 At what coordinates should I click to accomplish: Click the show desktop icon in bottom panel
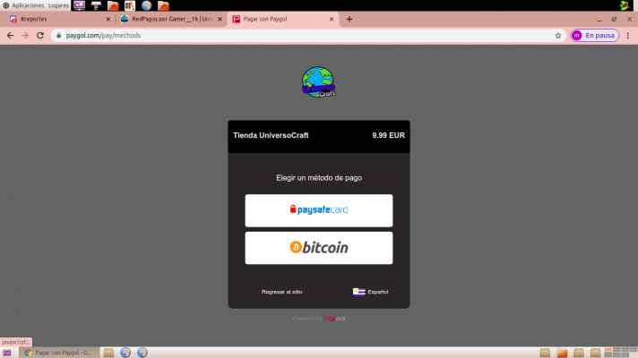pos(6,353)
